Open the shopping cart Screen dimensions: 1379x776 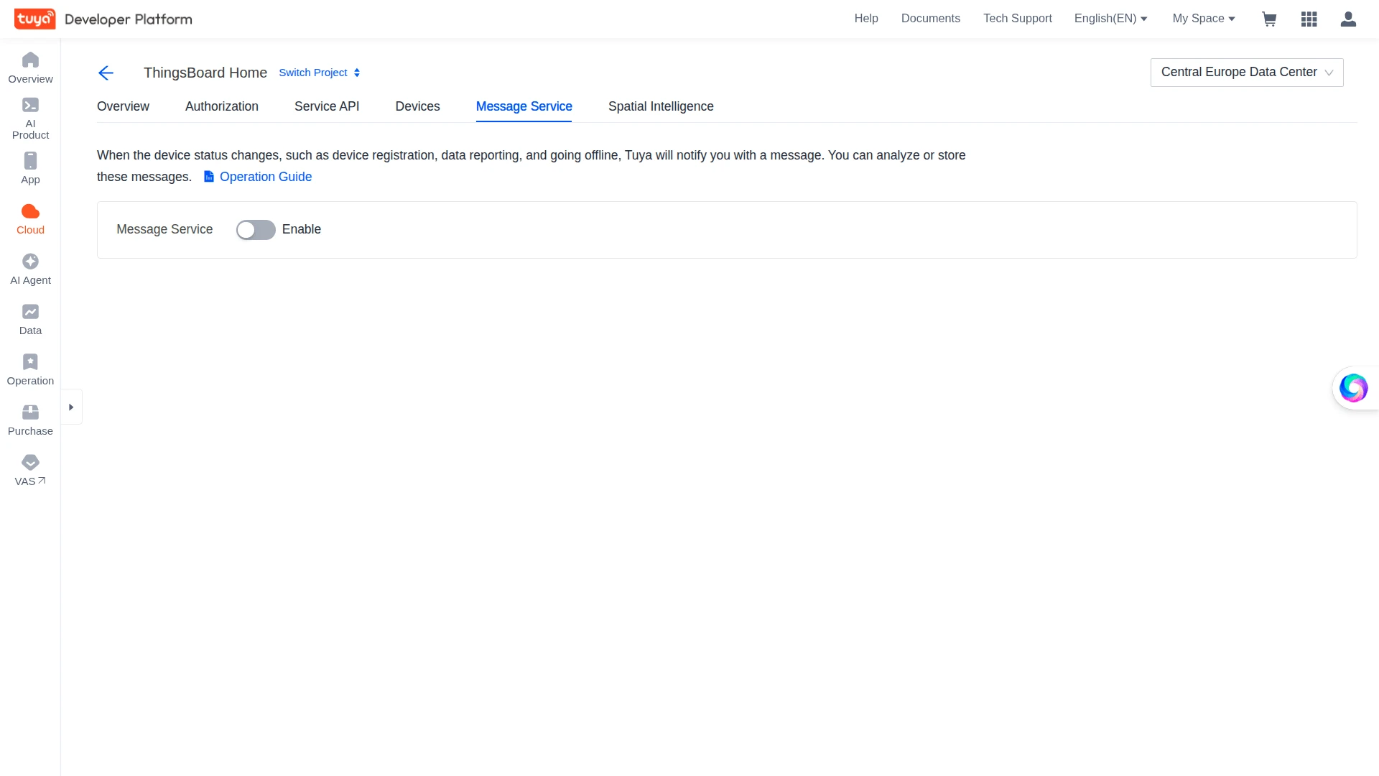click(1269, 19)
